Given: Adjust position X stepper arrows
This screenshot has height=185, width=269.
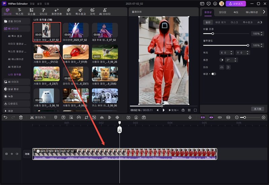Looking at the screenshot, I should click(x=231, y=53).
